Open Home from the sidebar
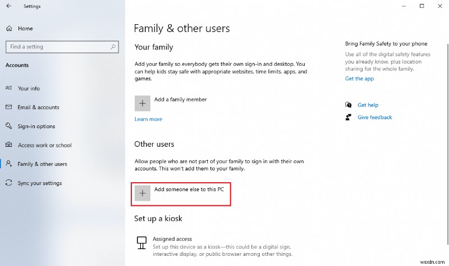Viewport: 449px width, 266px height. [25, 28]
